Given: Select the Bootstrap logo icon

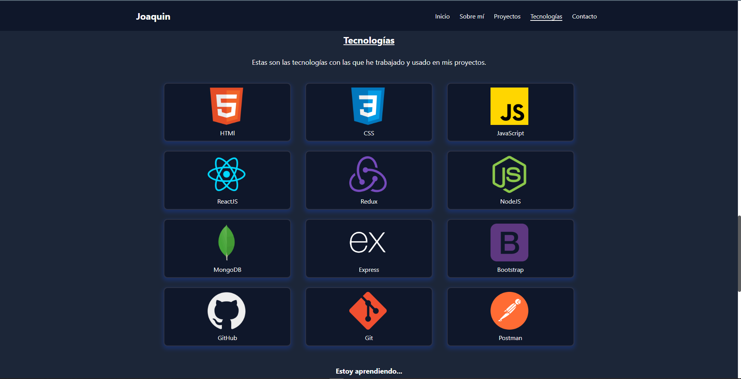Looking at the screenshot, I should point(509,243).
